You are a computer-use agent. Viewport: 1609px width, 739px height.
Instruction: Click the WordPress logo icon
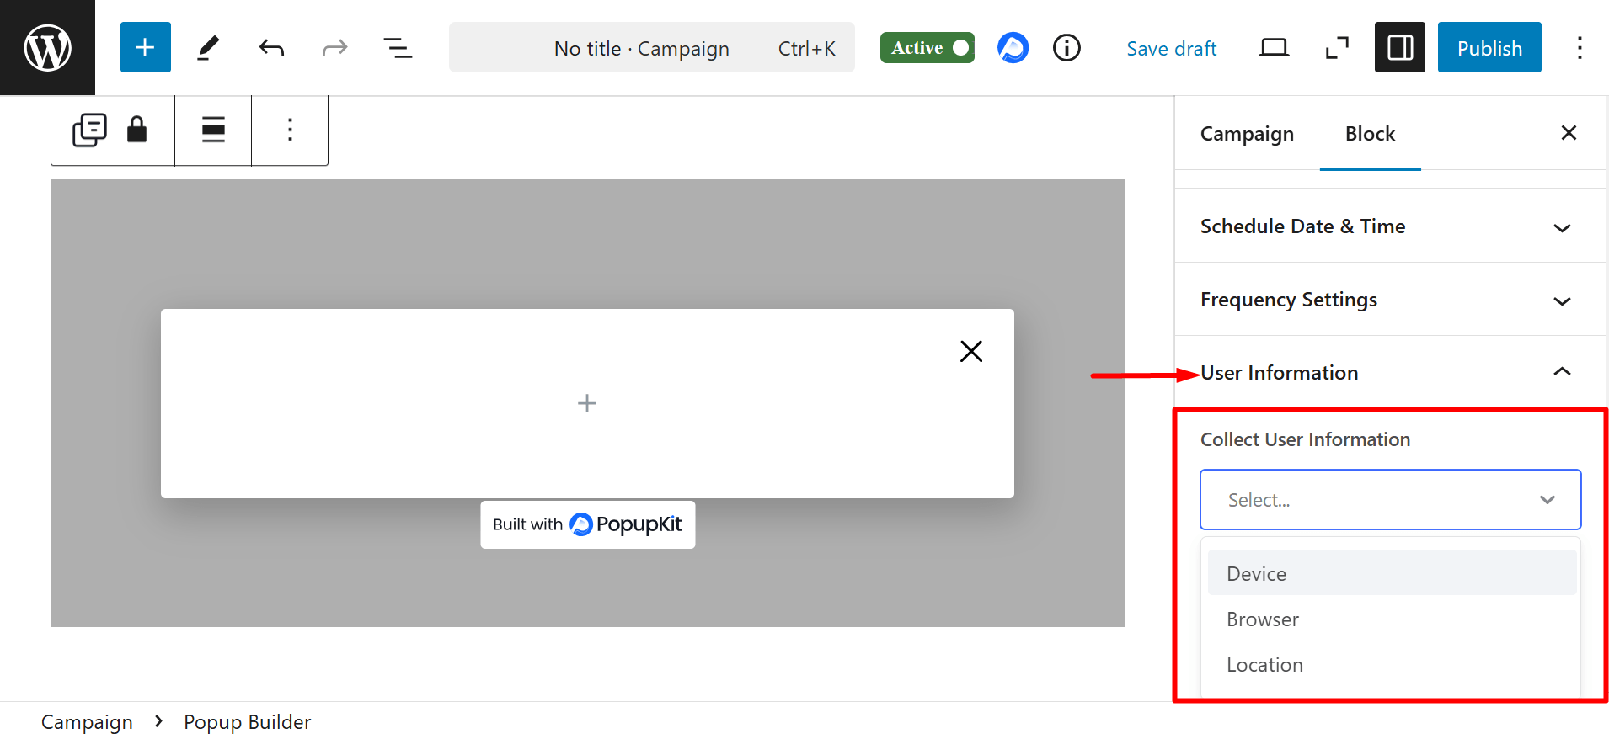click(47, 48)
